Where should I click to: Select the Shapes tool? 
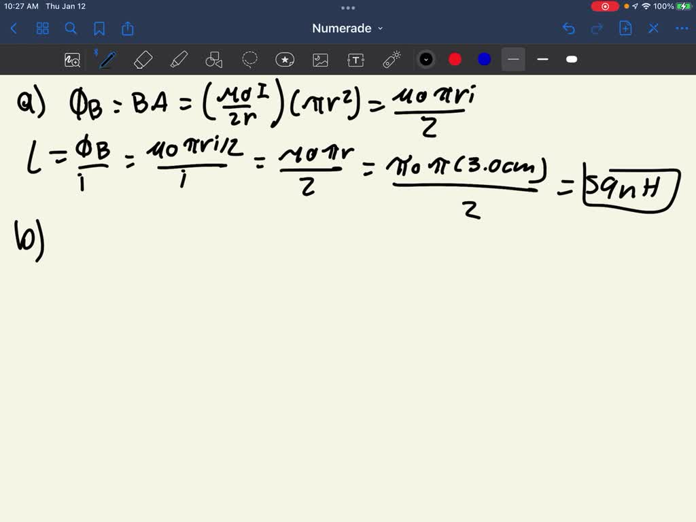click(214, 60)
